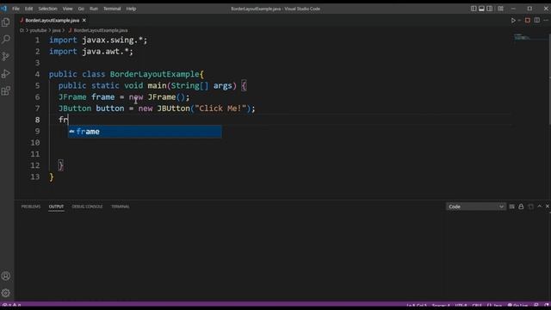
Task: Click the 'java.awt.*' import text
Action: coord(105,52)
